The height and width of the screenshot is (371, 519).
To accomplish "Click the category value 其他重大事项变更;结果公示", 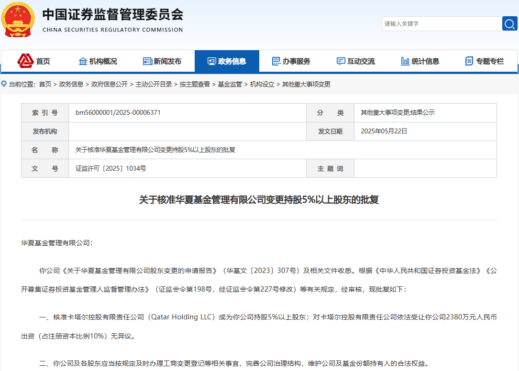I will 398,112.
